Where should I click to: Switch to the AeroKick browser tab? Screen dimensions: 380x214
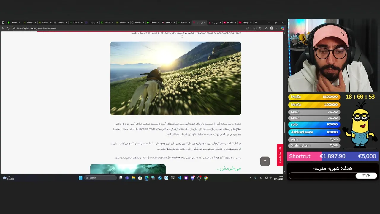point(168,23)
